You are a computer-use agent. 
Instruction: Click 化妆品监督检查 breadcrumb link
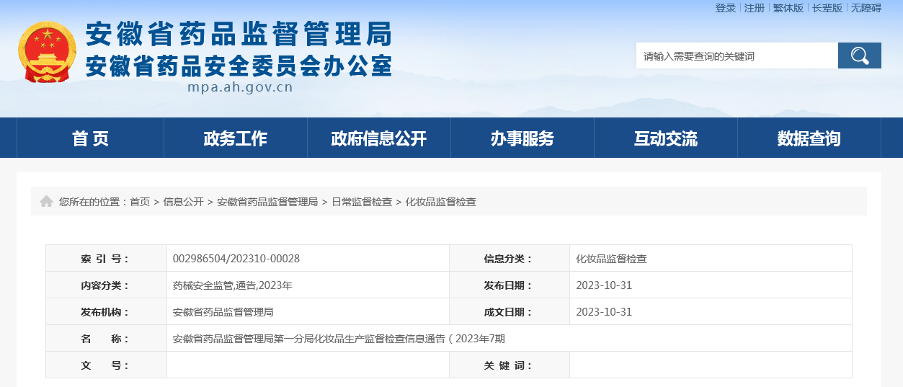point(440,202)
